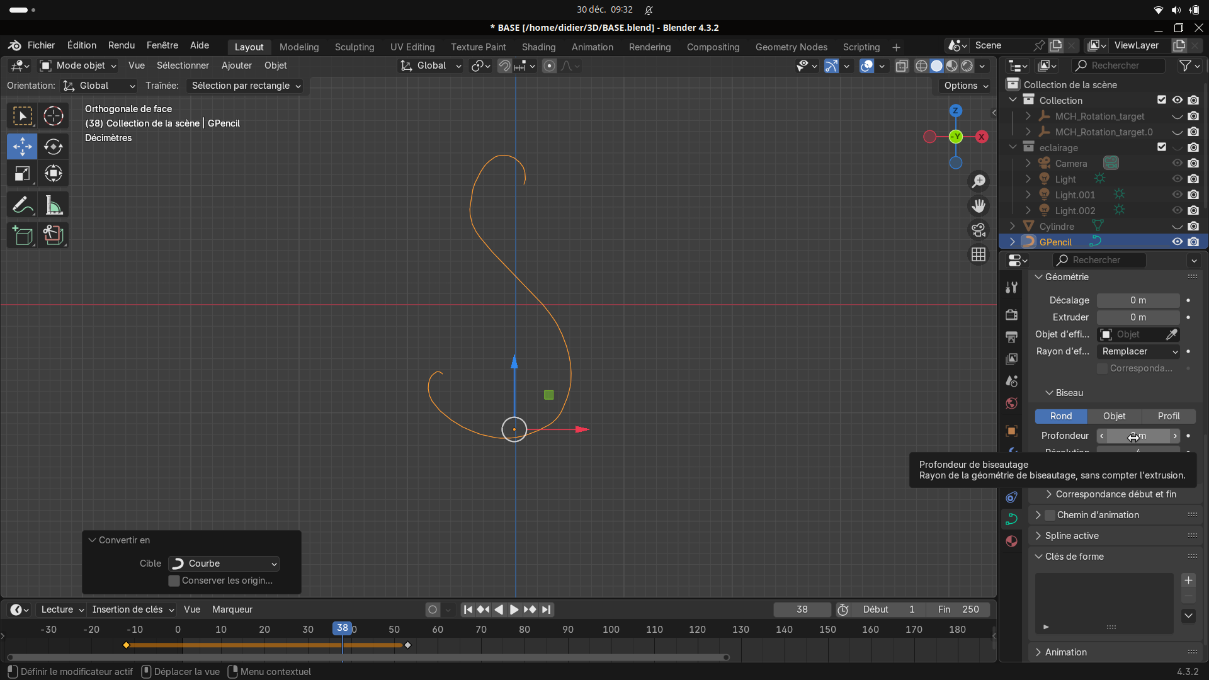The image size is (1209, 680).
Task: Uncheck eclairage collection exclude checkbox
Action: [1162, 147]
